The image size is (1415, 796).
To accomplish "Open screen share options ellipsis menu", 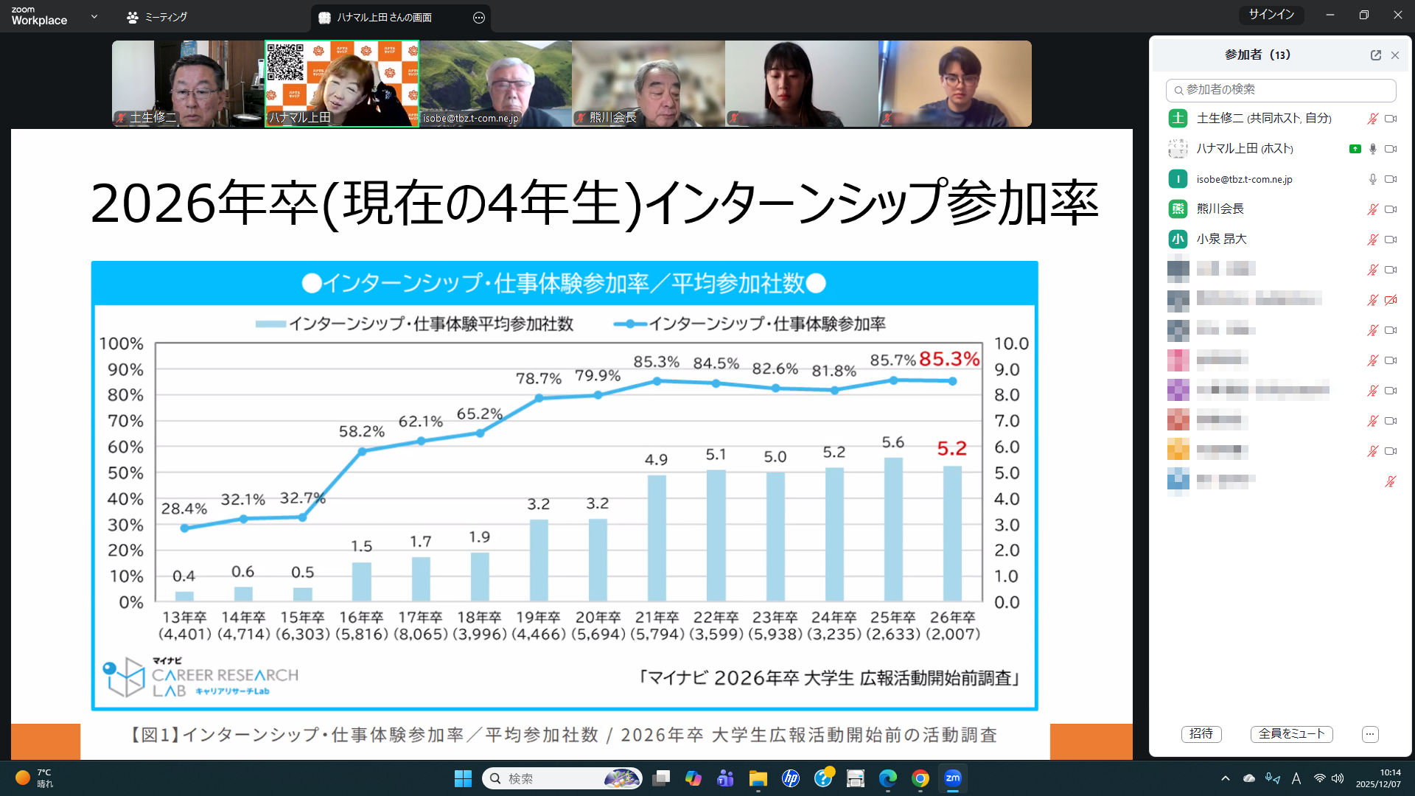I will coord(479,18).
